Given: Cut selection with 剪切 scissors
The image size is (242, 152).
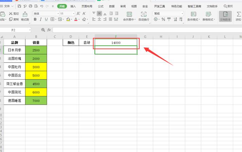Looking at the screenshot, I should [14, 14].
